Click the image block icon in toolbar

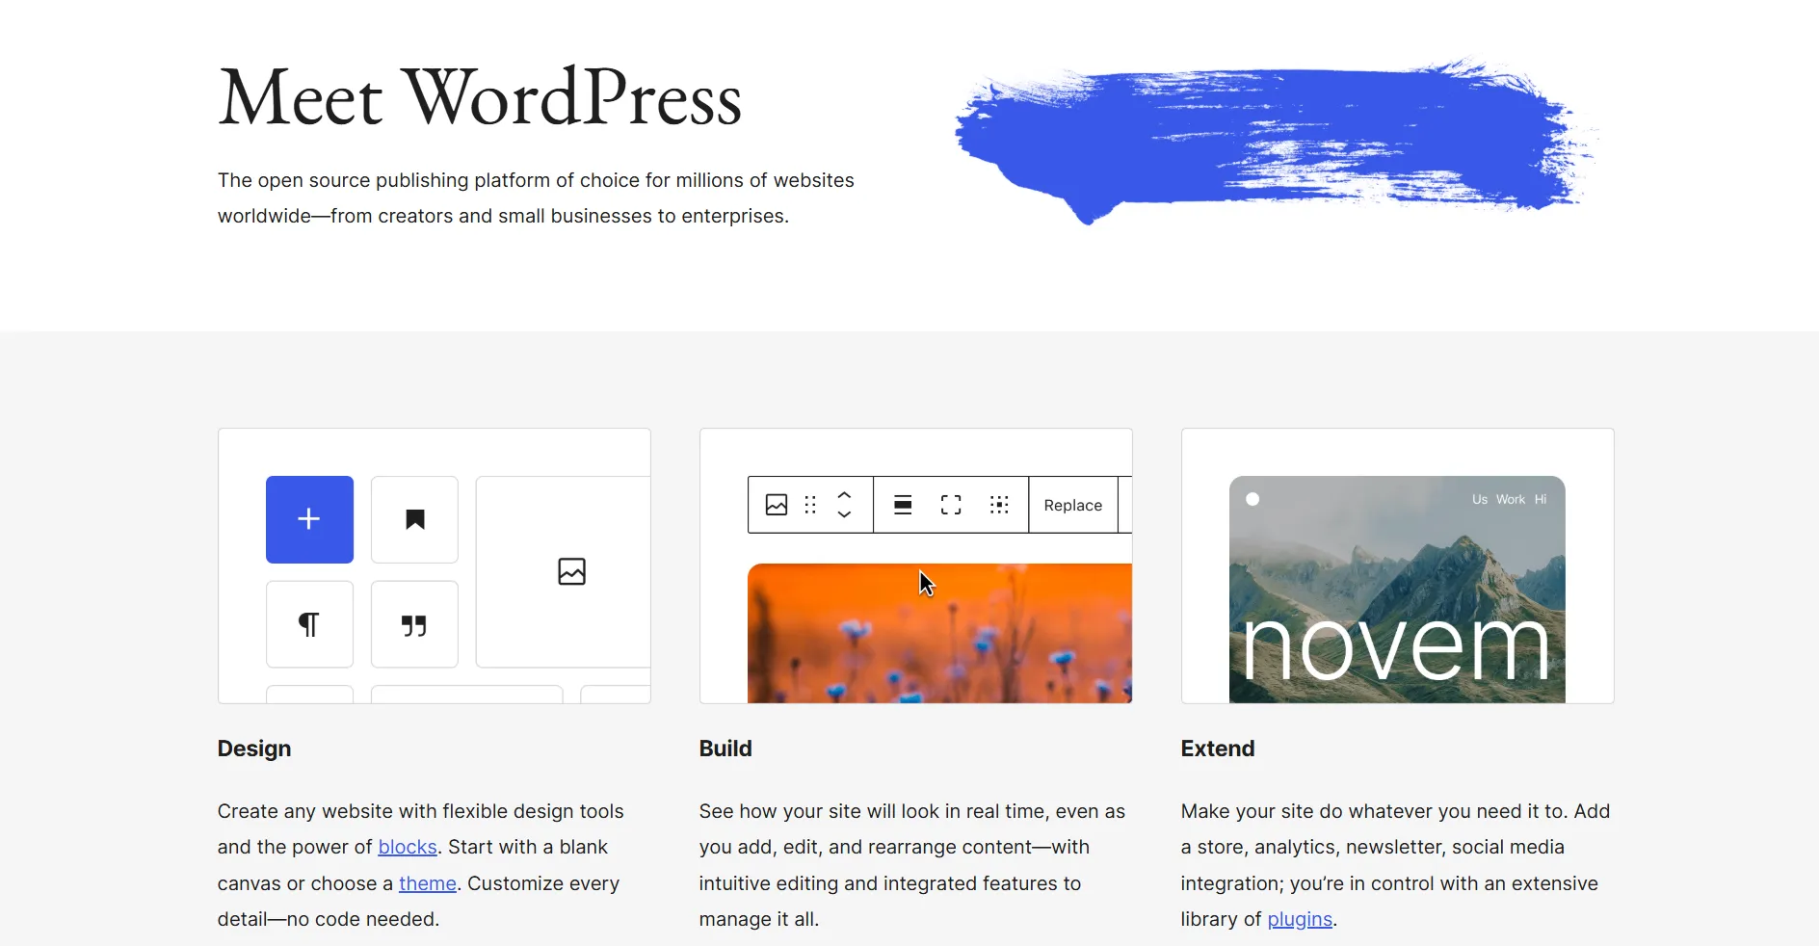click(777, 505)
